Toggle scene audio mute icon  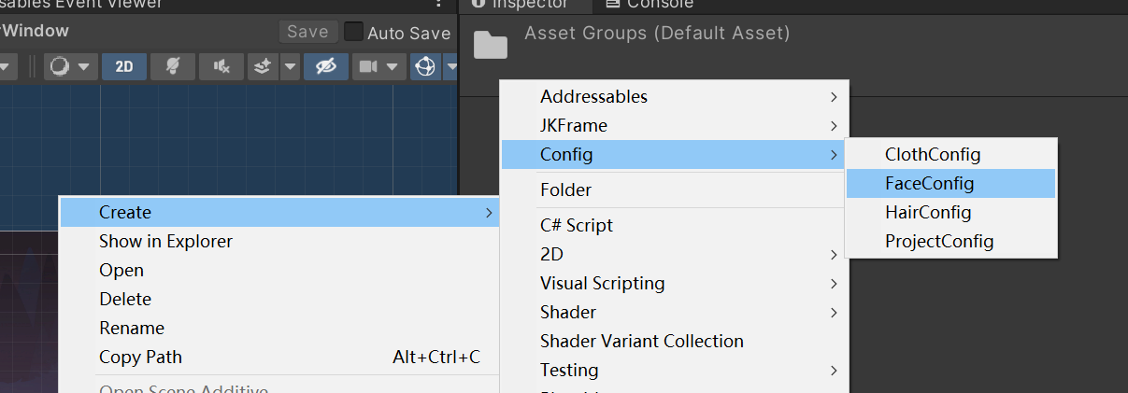coord(221,66)
